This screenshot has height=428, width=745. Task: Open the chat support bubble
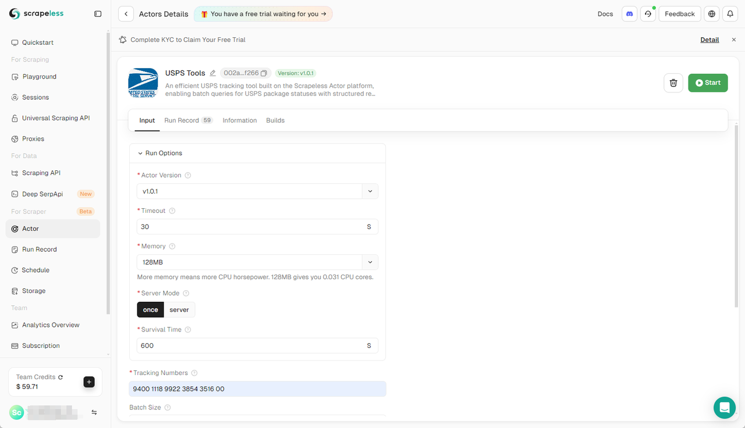[725, 408]
